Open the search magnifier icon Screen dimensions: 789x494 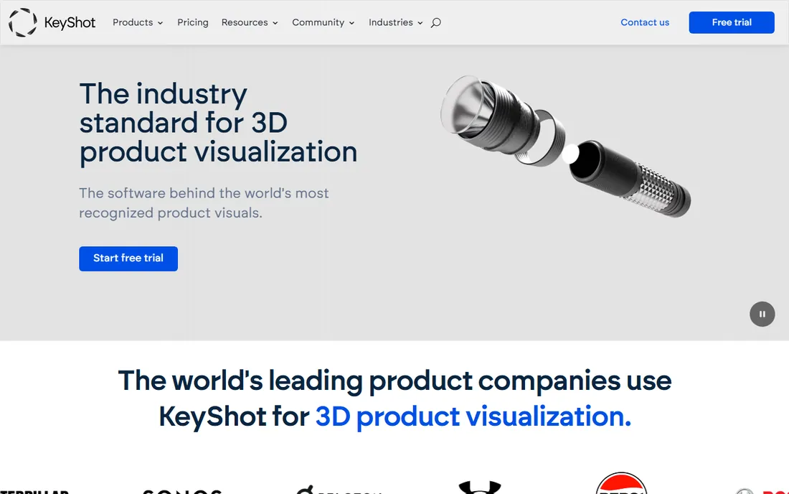pyautogui.click(x=436, y=23)
